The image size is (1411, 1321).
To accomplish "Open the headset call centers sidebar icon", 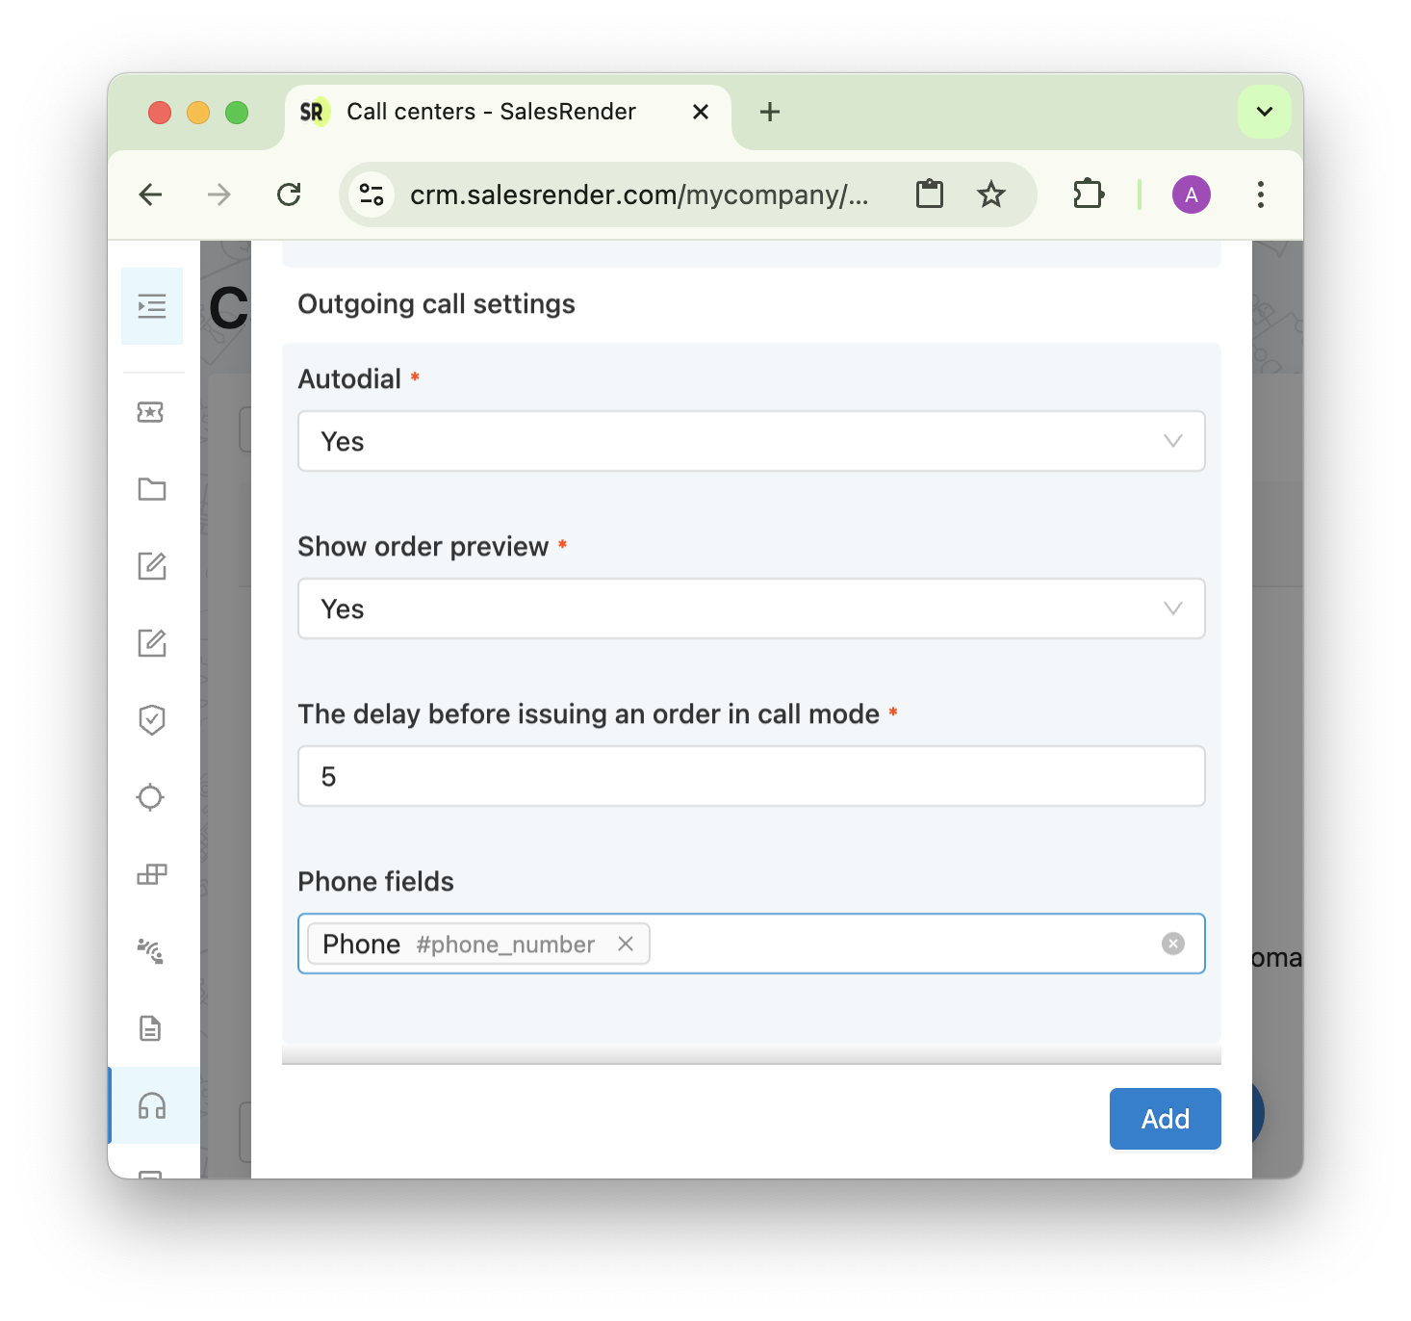I will pos(152,1105).
